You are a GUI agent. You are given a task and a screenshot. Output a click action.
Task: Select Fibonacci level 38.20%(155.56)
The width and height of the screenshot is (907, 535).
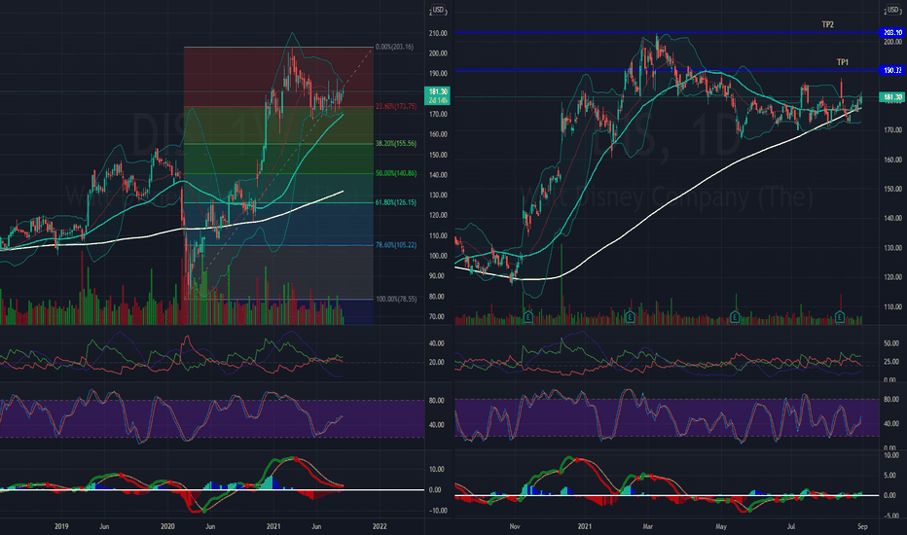396,143
